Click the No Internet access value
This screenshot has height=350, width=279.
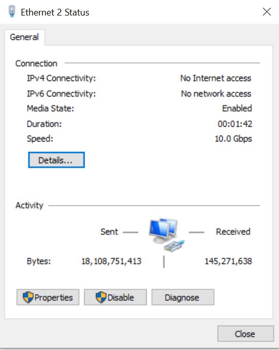tap(215, 79)
